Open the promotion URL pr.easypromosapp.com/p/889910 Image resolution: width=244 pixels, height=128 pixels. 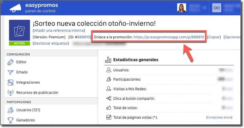click(x=169, y=37)
